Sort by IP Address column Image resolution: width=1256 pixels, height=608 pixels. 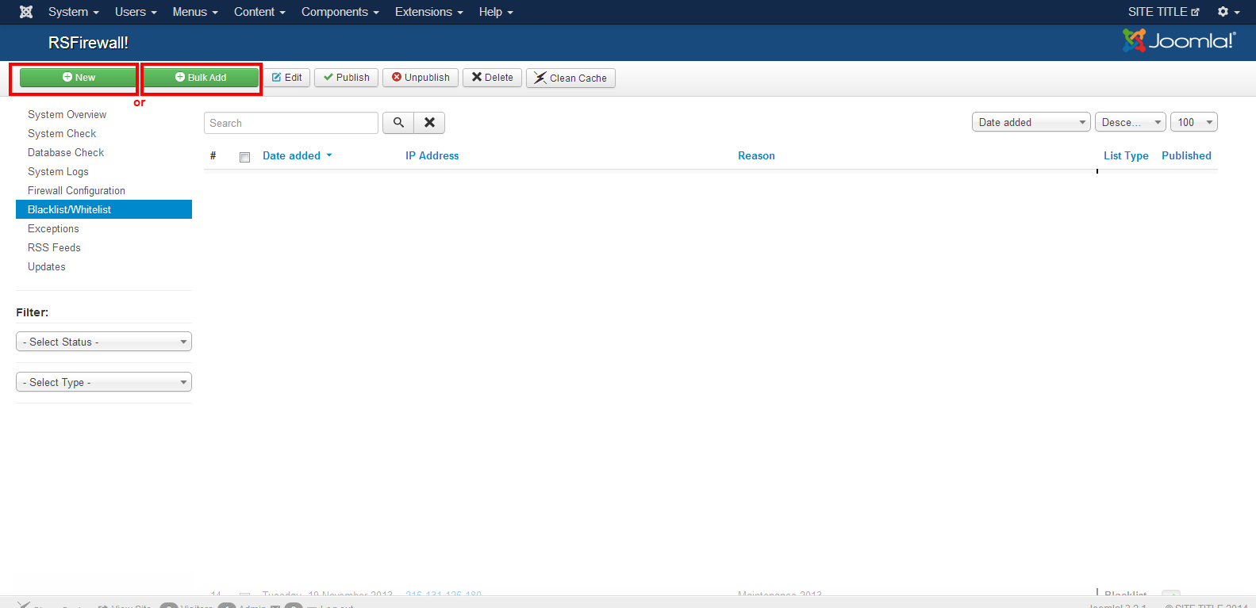[x=432, y=155]
